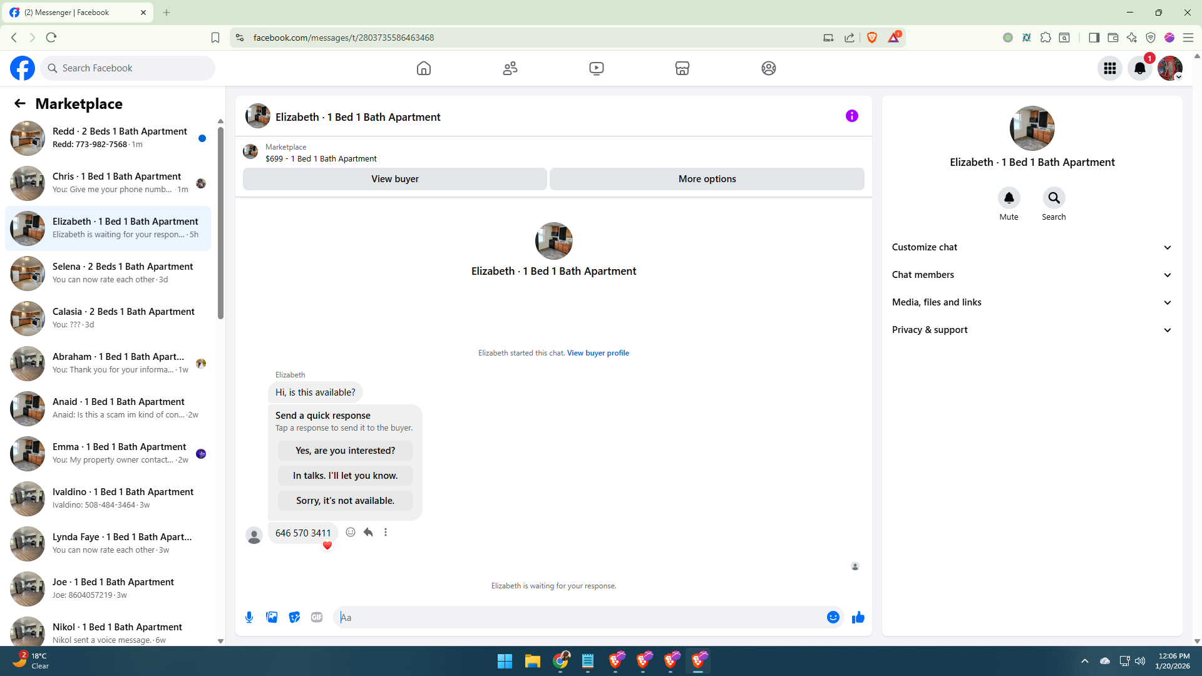Choose a GIF icon in composer
This screenshot has width=1202, height=676.
tap(317, 617)
